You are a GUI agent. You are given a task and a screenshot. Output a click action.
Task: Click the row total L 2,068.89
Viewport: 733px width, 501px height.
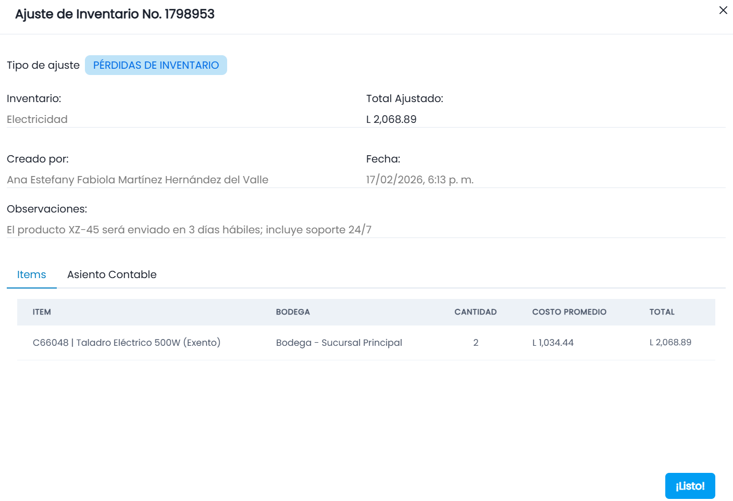click(x=670, y=342)
